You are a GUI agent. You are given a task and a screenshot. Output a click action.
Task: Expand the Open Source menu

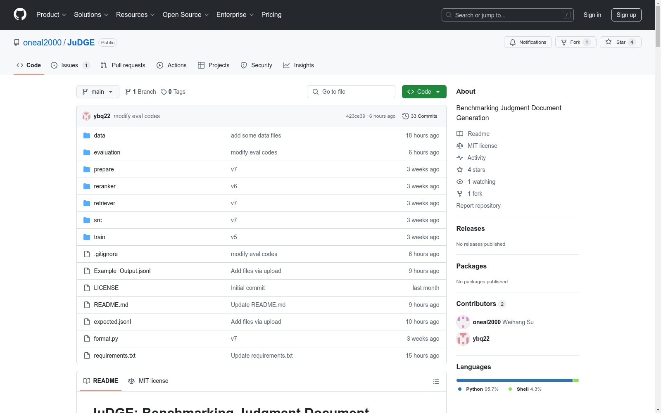186,15
